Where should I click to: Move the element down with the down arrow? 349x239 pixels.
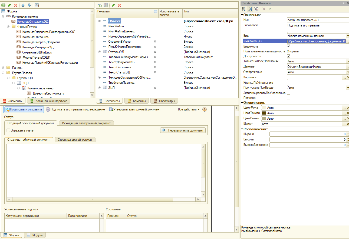pyautogui.click(x=29, y=5)
